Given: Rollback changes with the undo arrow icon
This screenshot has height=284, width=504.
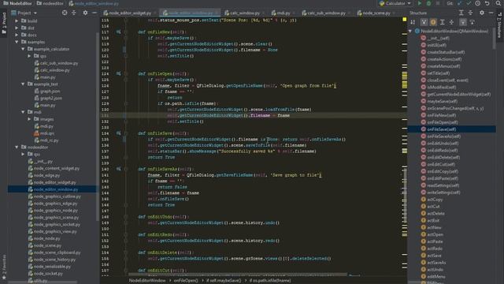Looking at the screenshot, I should [x=487, y=3].
